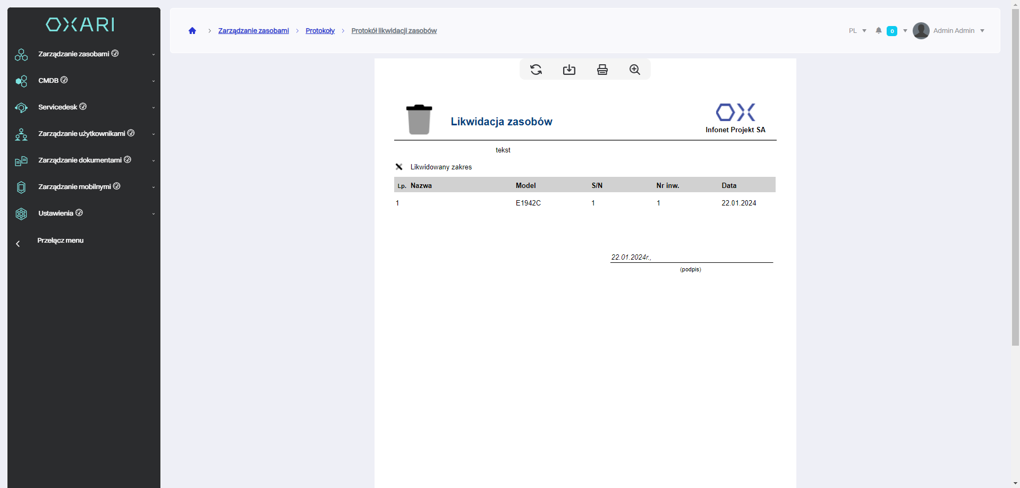The height and width of the screenshot is (488, 1020).
Task: Collapse sidebar with Przełącz menu
Action: [x=60, y=241]
